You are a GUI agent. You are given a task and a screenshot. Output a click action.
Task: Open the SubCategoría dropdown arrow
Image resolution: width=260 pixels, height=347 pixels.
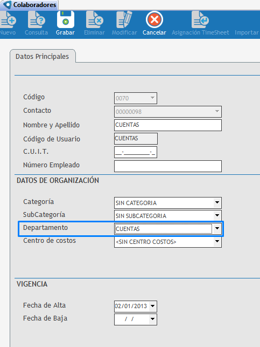pos(217,215)
